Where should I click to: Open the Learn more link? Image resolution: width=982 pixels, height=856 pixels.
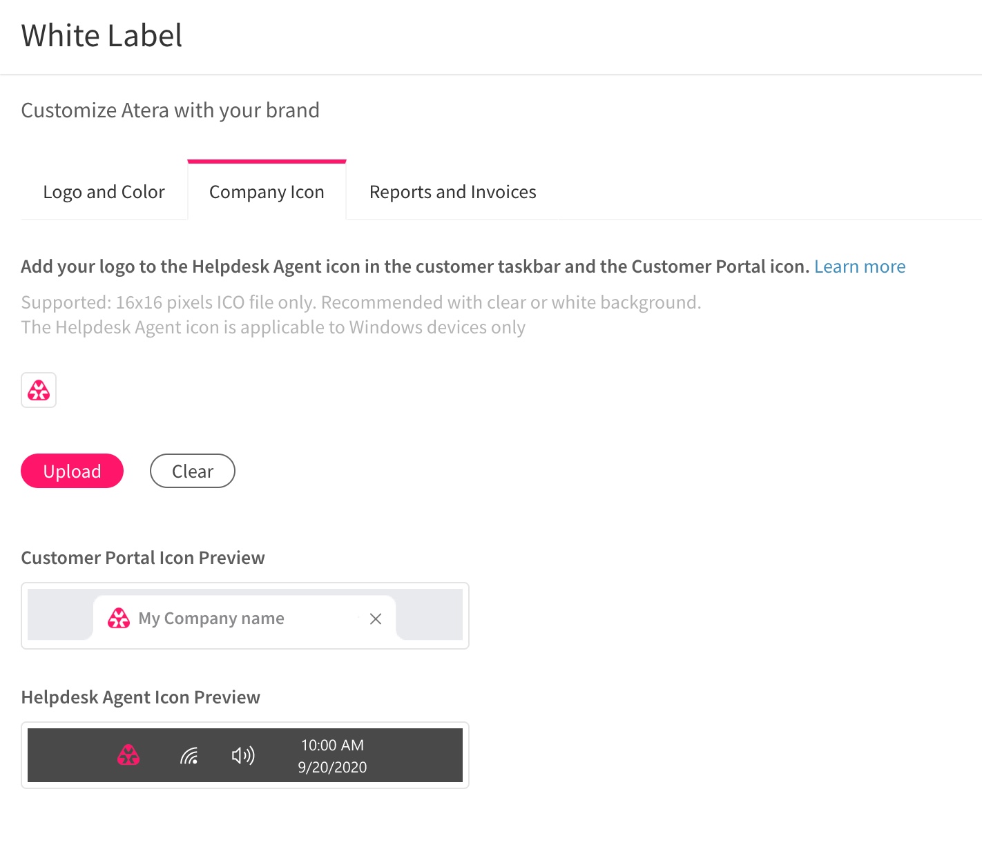860,266
